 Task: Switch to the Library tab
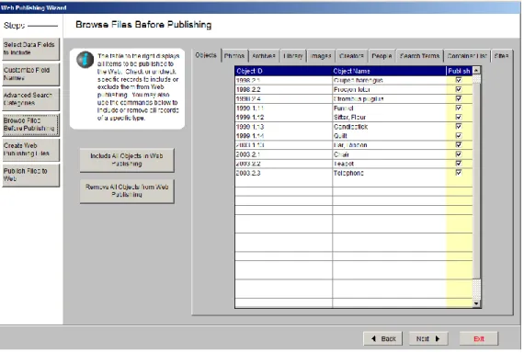292,56
